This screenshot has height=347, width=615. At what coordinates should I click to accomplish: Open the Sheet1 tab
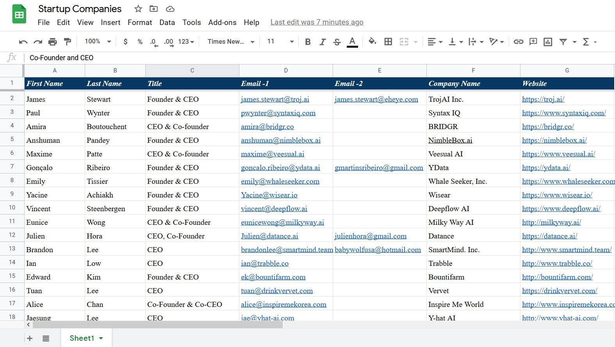[86, 338]
